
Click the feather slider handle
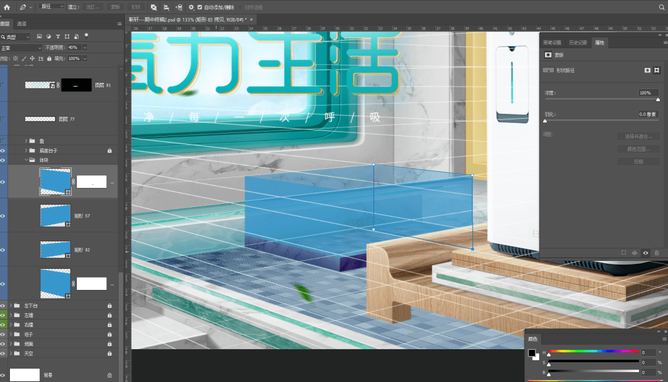545,121
